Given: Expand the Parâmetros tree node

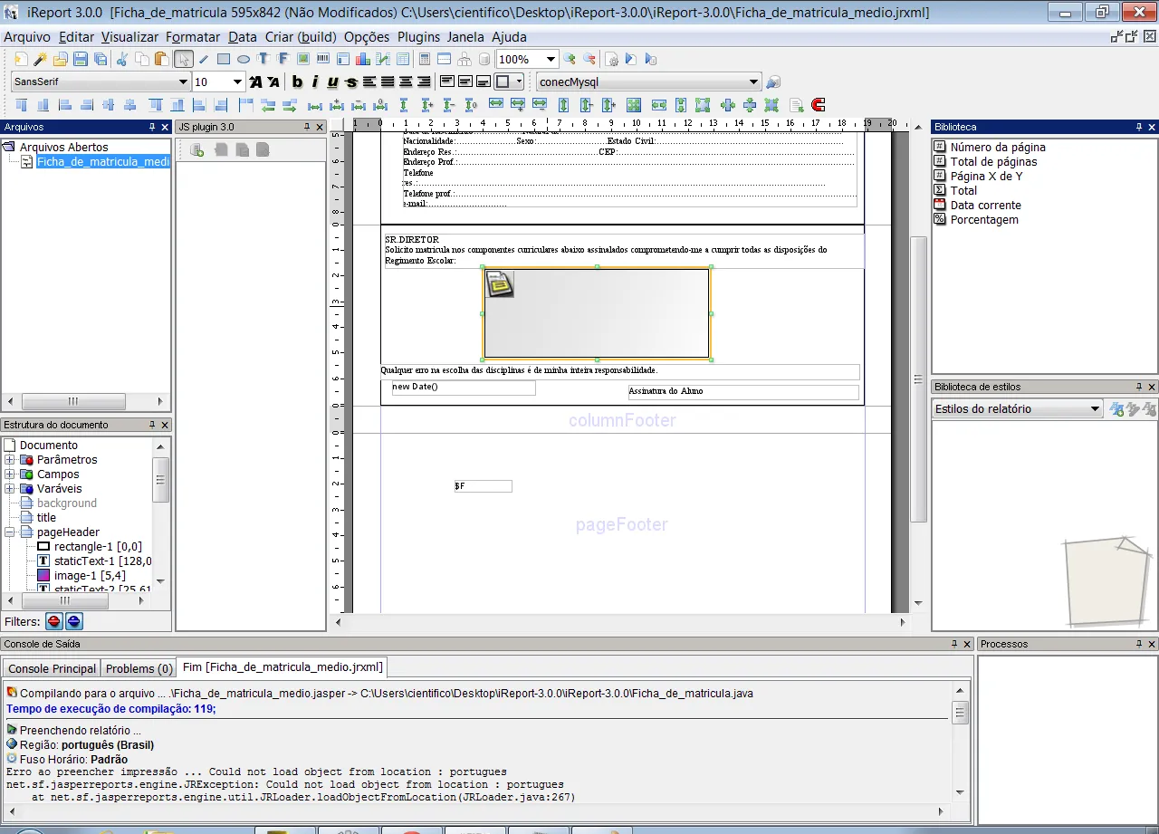Looking at the screenshot, I should (10, 460).
